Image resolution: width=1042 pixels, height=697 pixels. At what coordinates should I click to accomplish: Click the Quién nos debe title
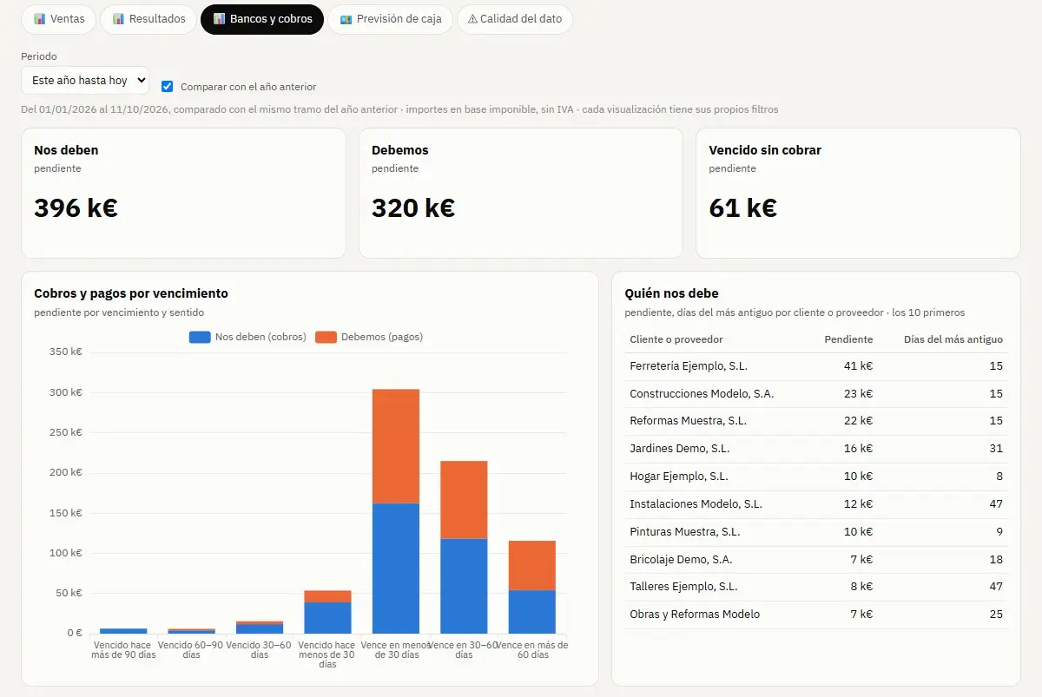(x=671, y=294)
